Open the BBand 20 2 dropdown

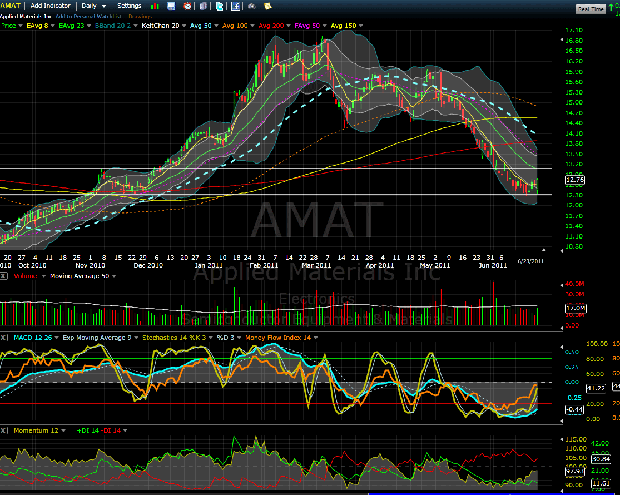(x=136, y=26)
